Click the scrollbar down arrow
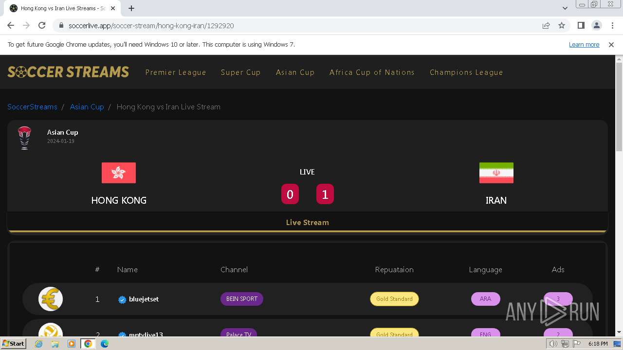623x350 pixels. click(x=619, y=332)
